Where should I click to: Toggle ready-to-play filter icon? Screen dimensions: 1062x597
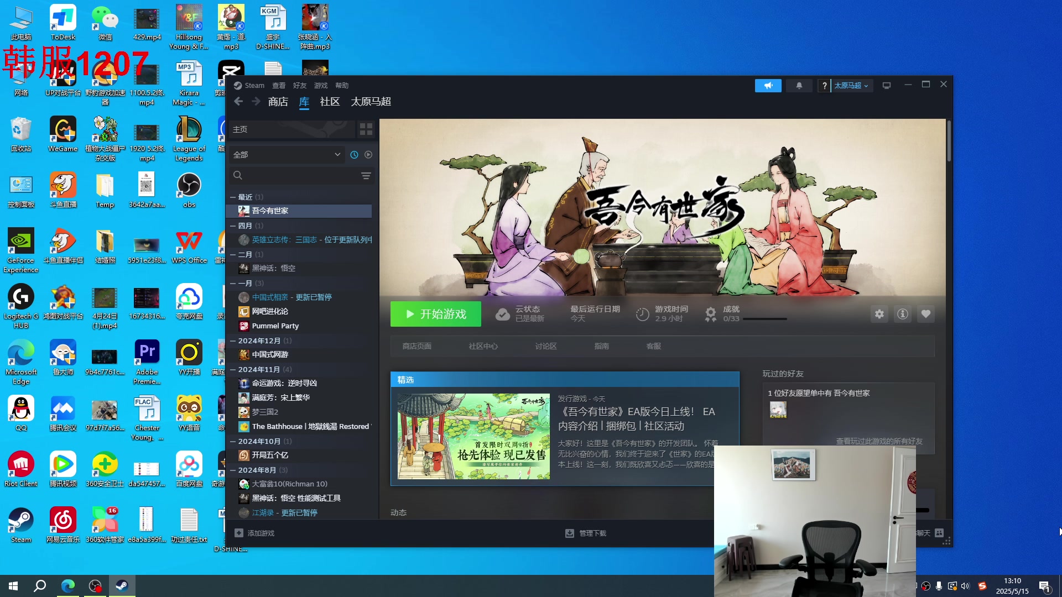(x=368, y=155)
